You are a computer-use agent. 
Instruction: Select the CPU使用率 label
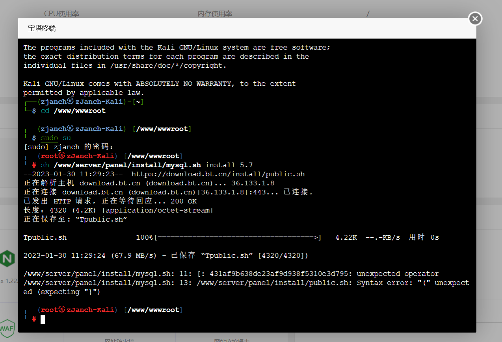61,14
